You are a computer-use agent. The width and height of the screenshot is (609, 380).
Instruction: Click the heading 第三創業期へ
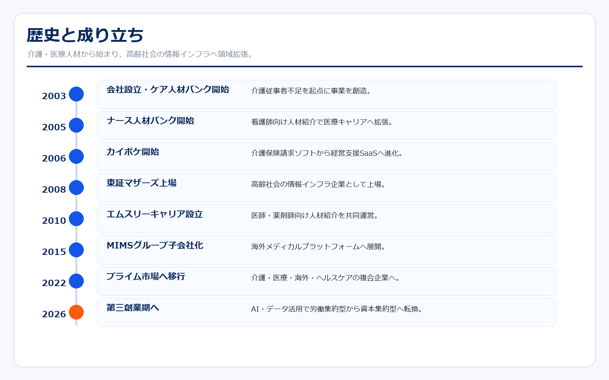click(133, 308)
